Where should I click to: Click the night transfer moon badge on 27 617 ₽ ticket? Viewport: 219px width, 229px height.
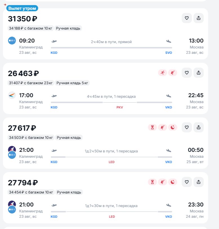[x=173, y=127]
